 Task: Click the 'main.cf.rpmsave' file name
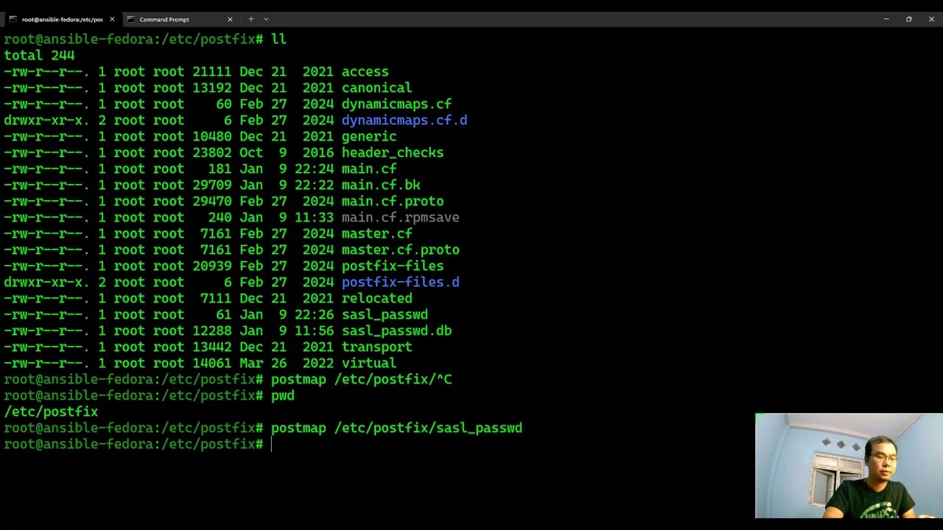click(x=400, y=217)
